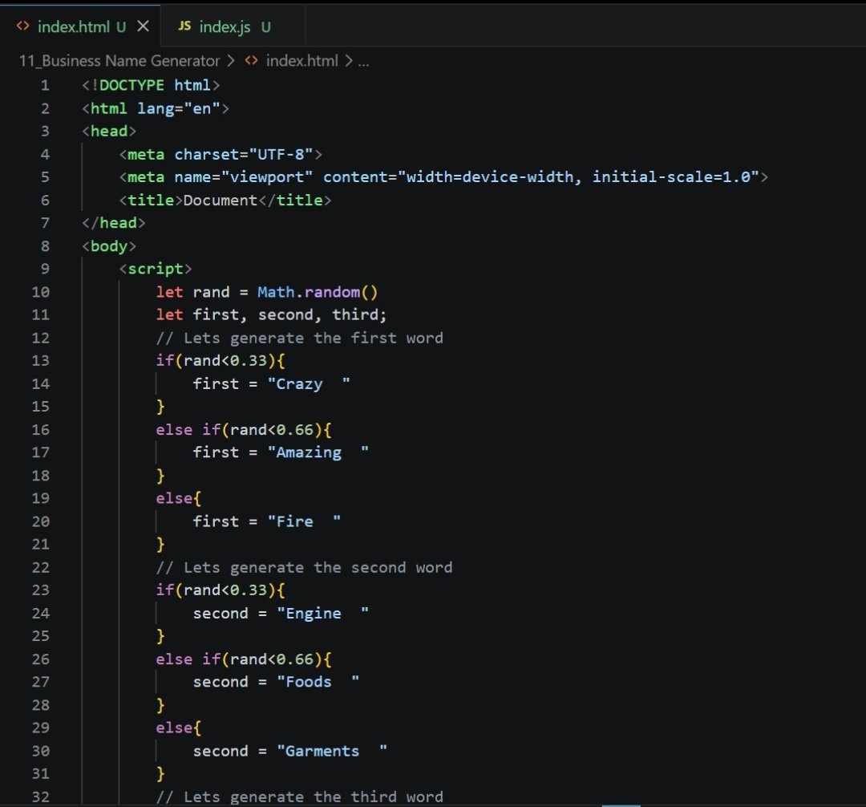This screenshot has width=866, height=807.
Task: Click the 'let first, second, third;' declaration
Action: [x=271, y=314]
